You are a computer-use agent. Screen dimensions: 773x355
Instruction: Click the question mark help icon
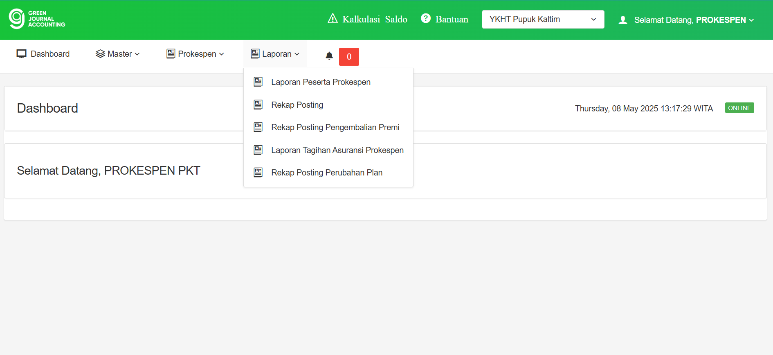[426, 18]
